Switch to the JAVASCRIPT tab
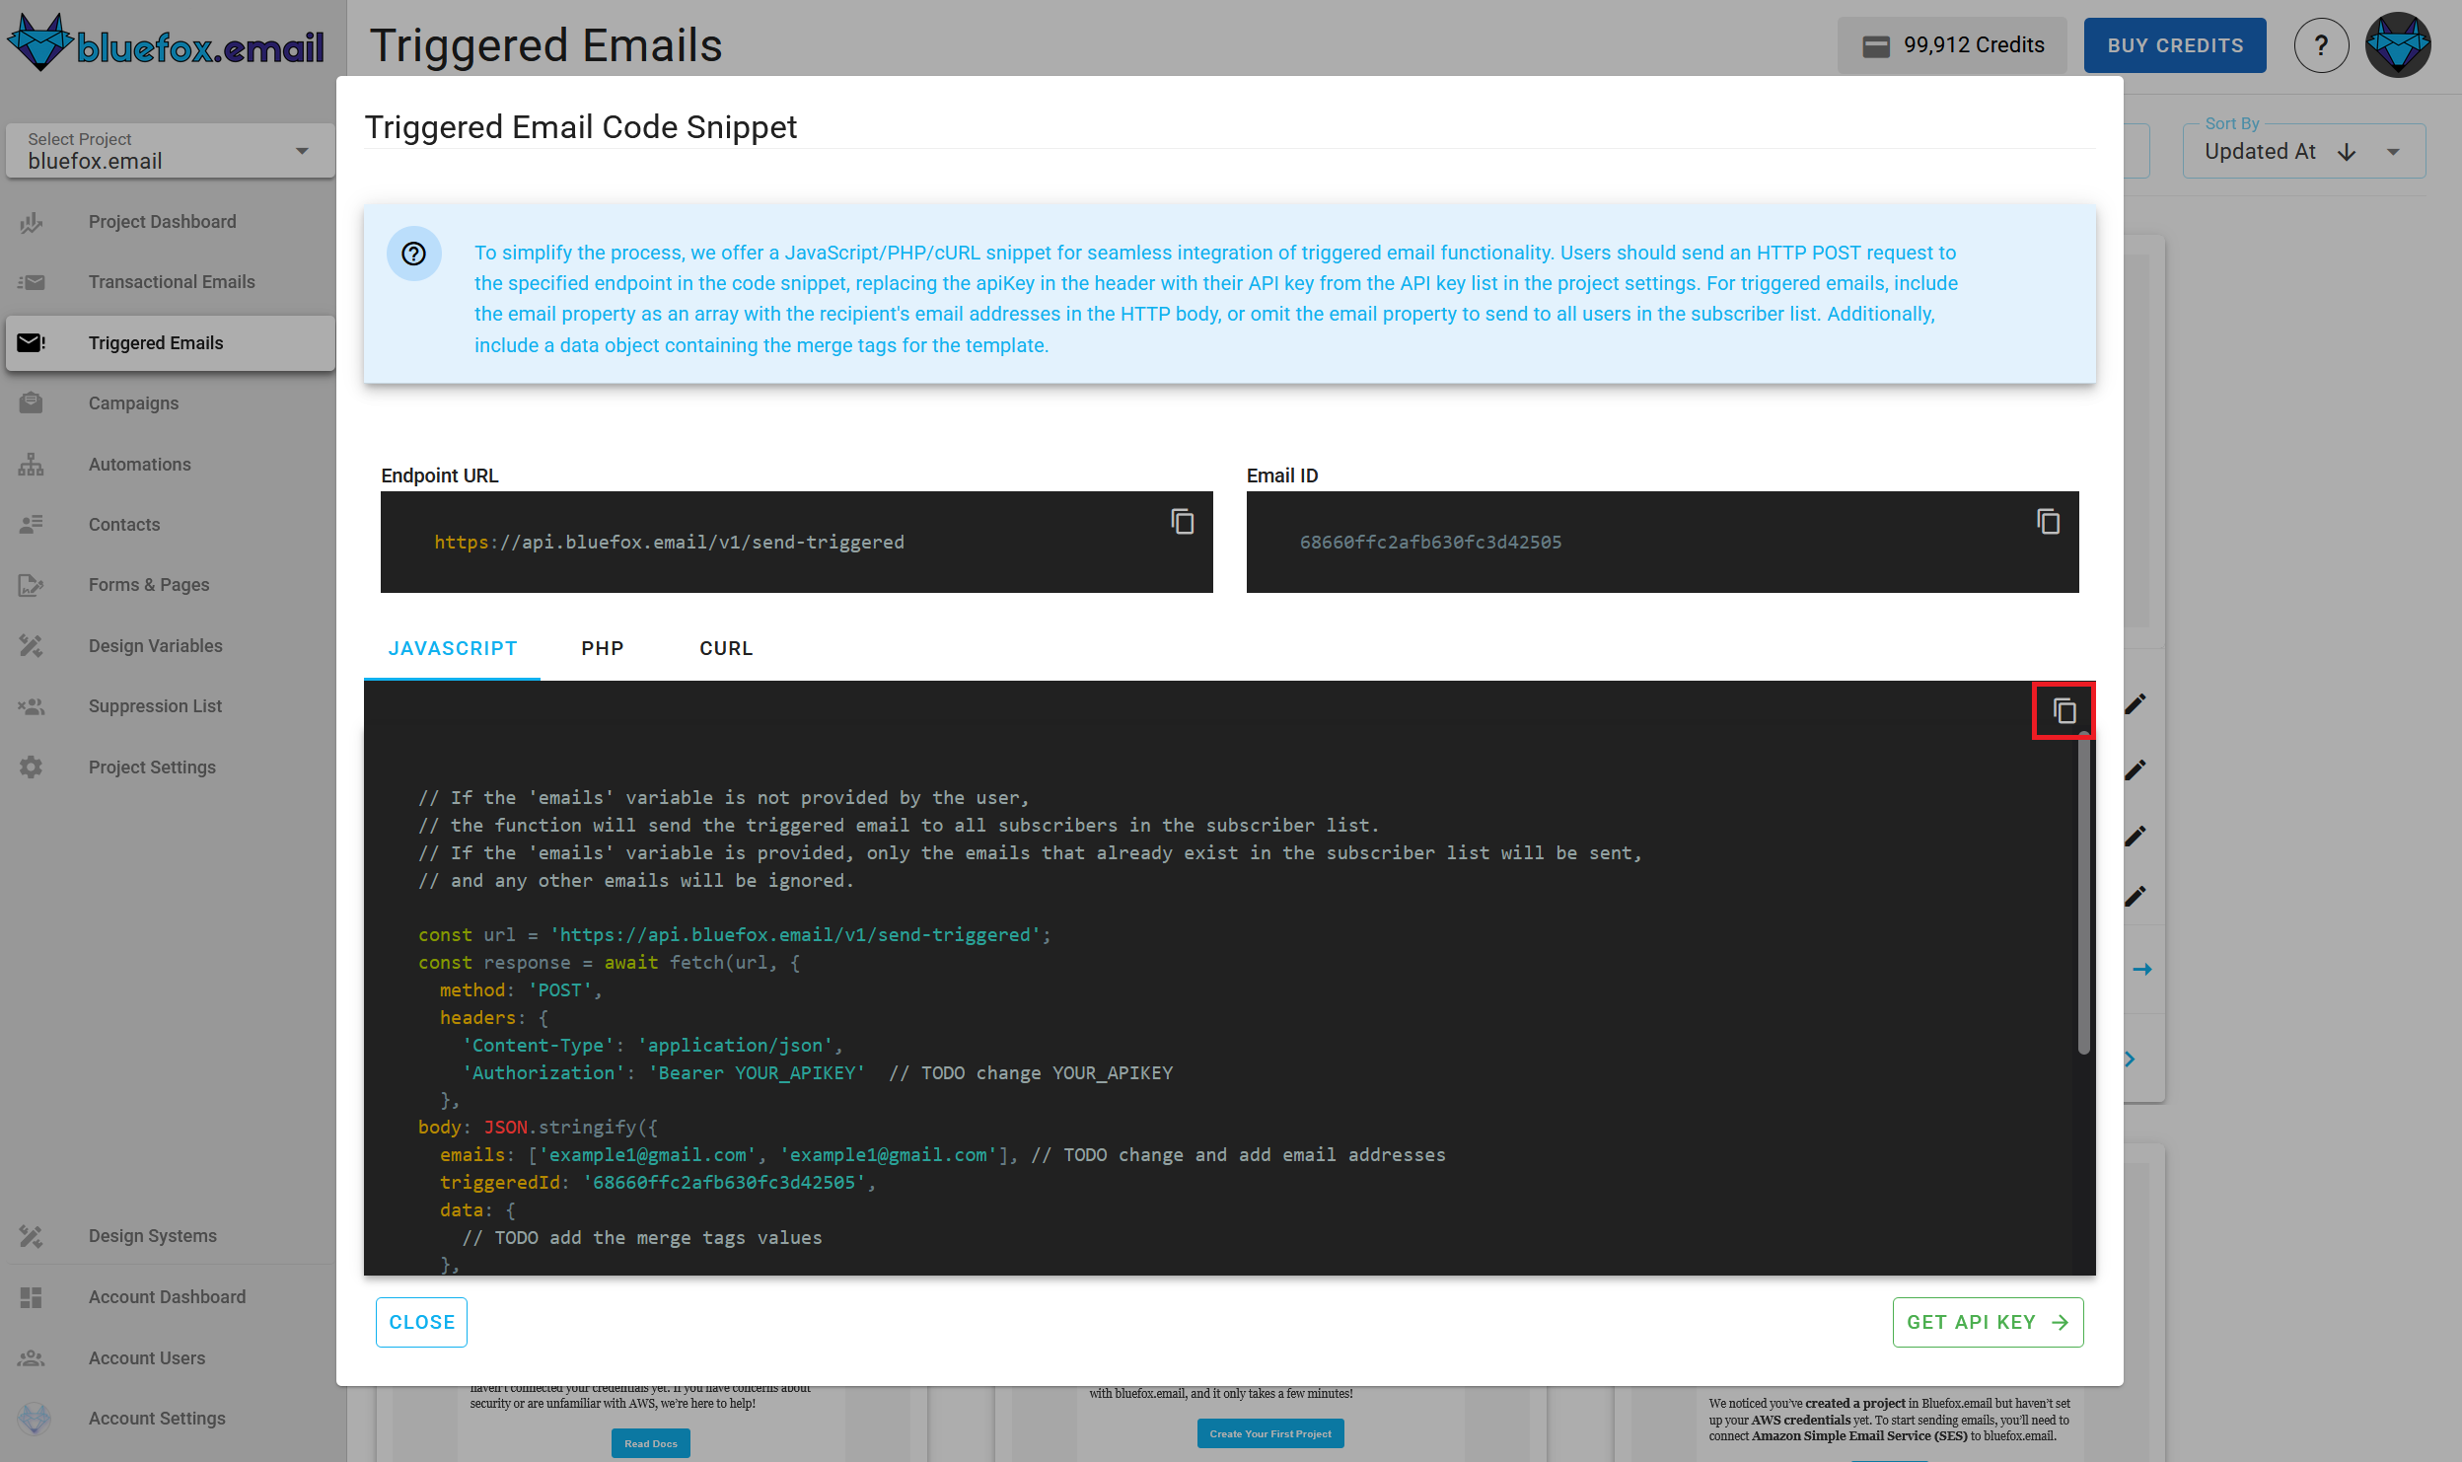 (x=453, y=648)
